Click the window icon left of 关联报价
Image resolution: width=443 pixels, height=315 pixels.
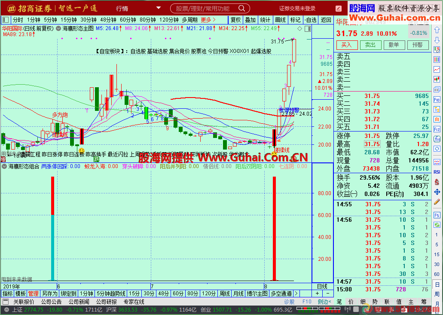(5, 302)
